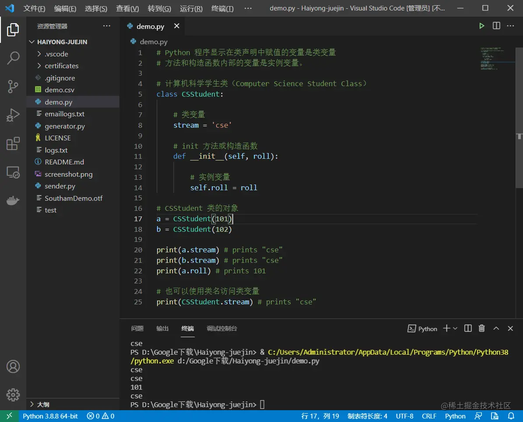Open the Manage gear menu
This screenshot has width=523, height=422.
pyautogui.click(x=13, y=395)
